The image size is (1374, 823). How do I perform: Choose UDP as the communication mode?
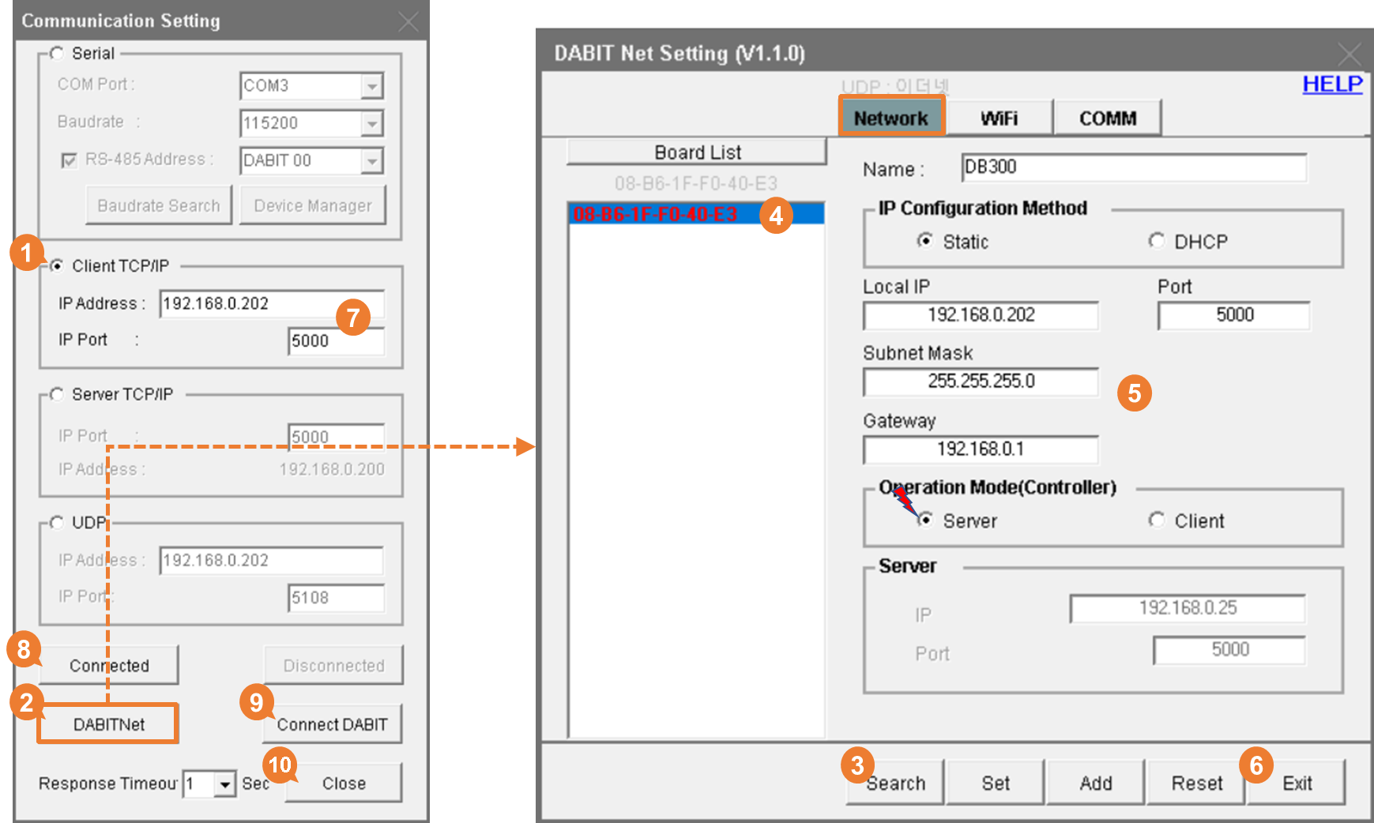click(56, 522)
